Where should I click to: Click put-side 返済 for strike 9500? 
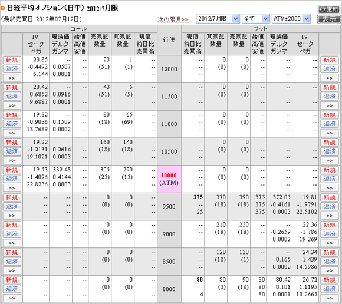[x=330, y=206]
